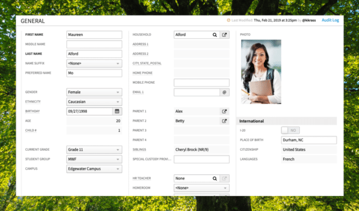This screenshot has width=359, height=211.
Task: Click the Address 1 label
Action: click(140, 44)
